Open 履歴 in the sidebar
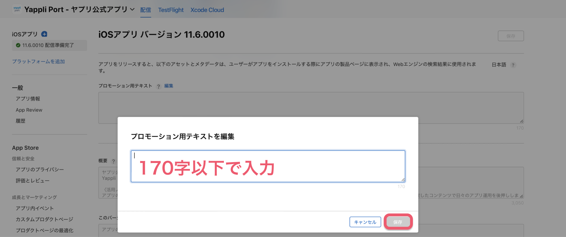The height and width of the screenshot is (237, 566). tap(20, 121)
